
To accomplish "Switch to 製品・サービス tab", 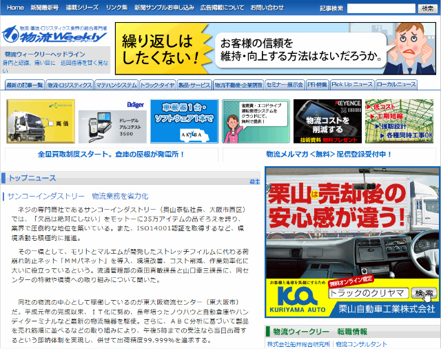I will point(194,85).
